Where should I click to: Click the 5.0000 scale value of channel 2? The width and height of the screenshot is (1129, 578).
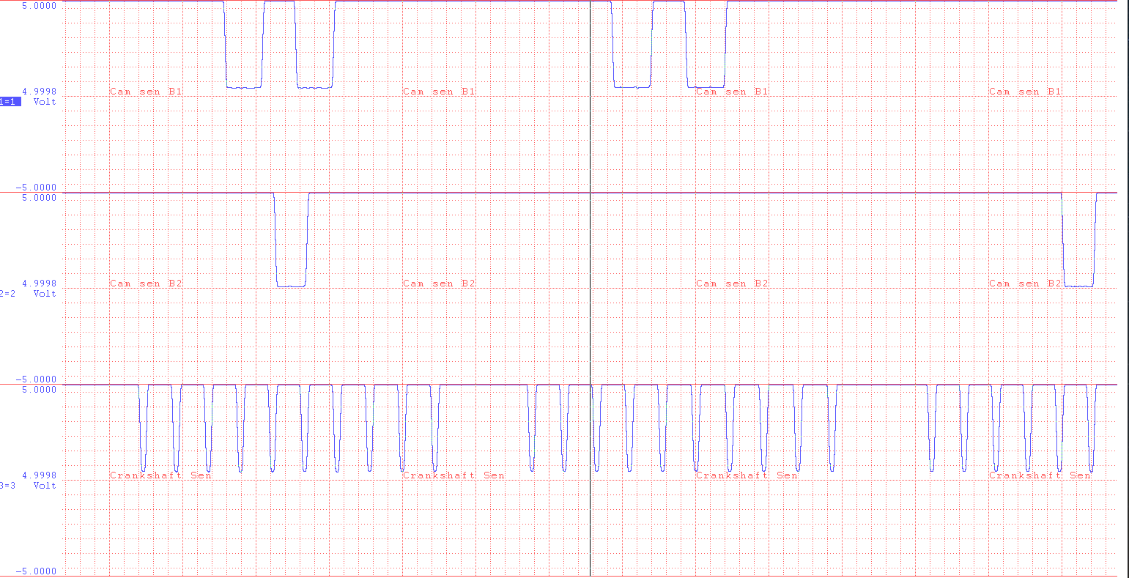click(x=38, y=198)
